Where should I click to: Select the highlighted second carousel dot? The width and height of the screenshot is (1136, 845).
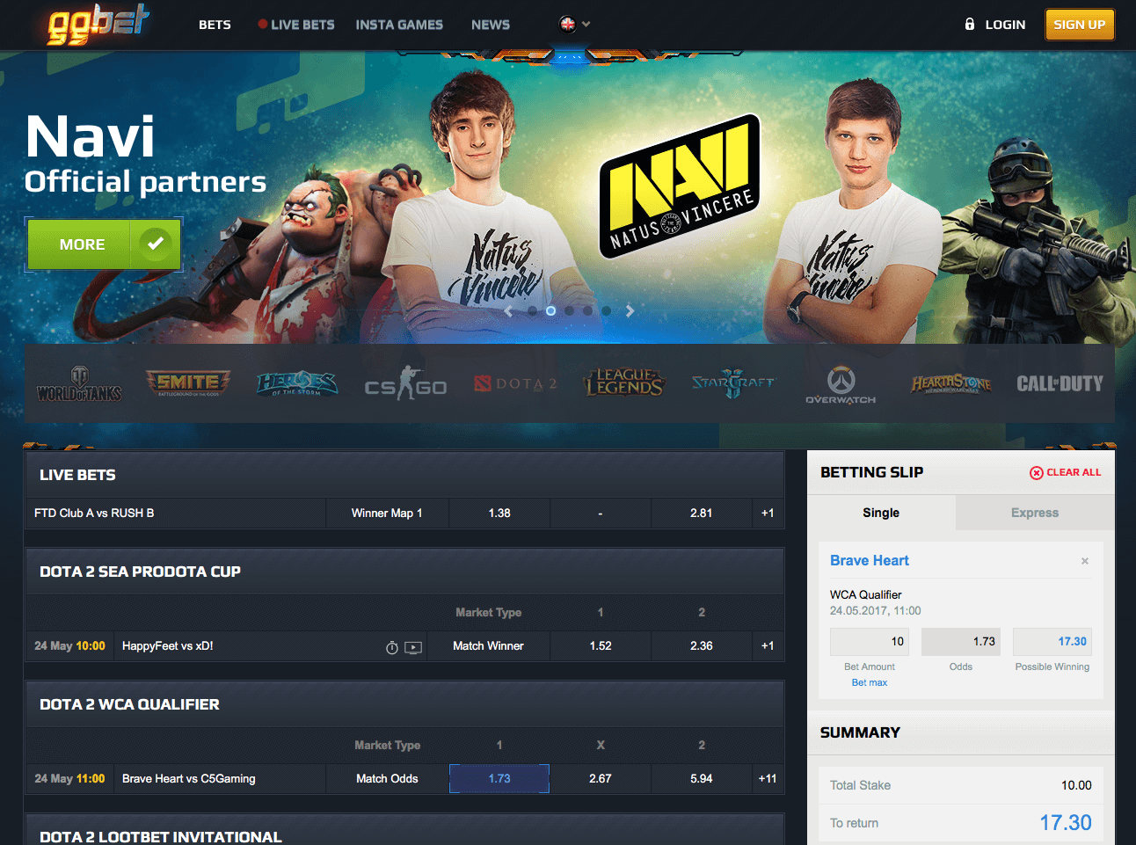(550, 310)
